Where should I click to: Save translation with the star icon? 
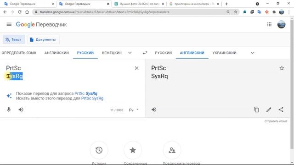point(282,68)
